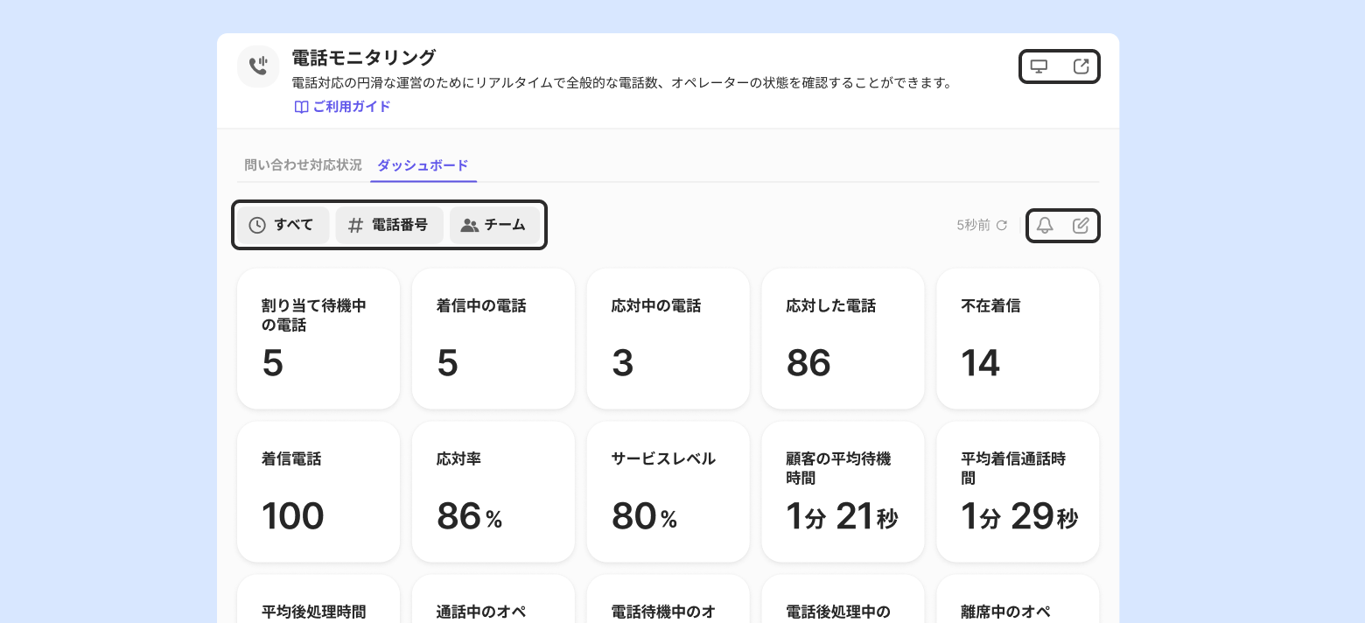Open the ご利用ガイド link

352,107
